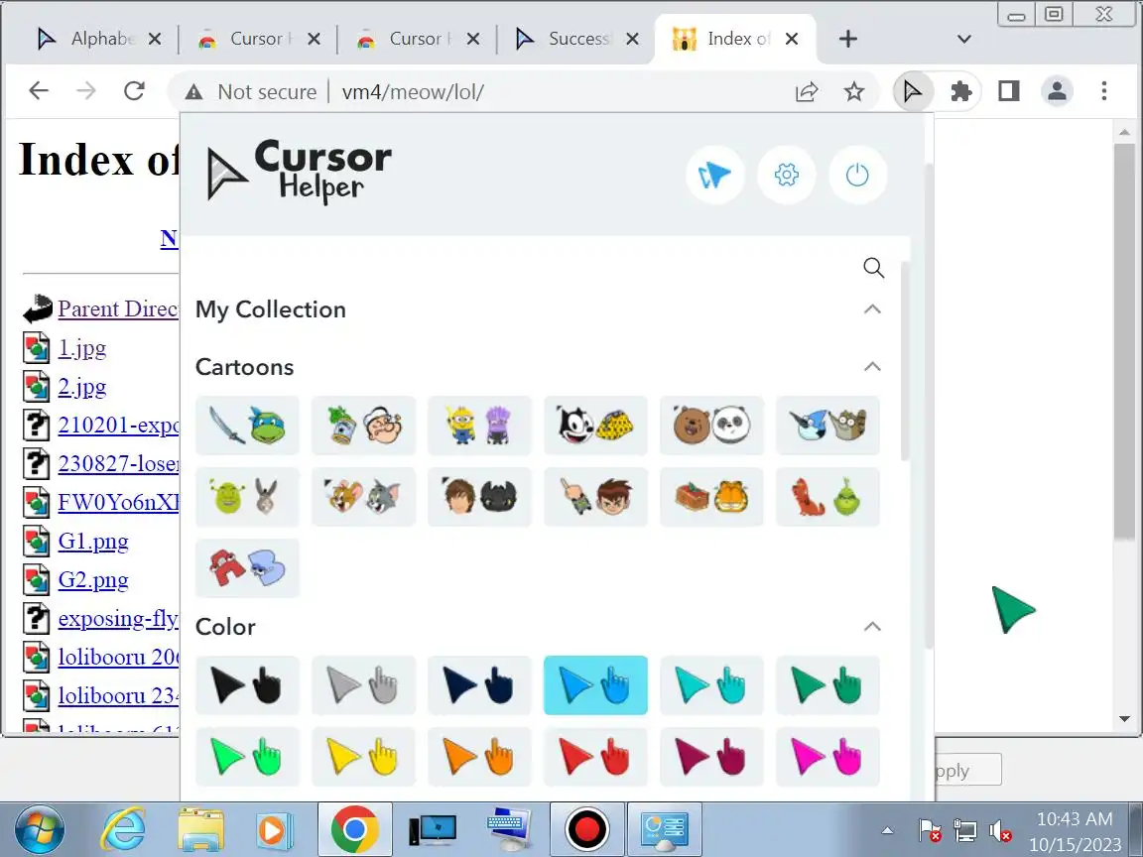The height and width of the screenshot is (857, 1143).
Task: Choose the Regular Show Mordecai cursor
Action: click(x=827, y=426)
